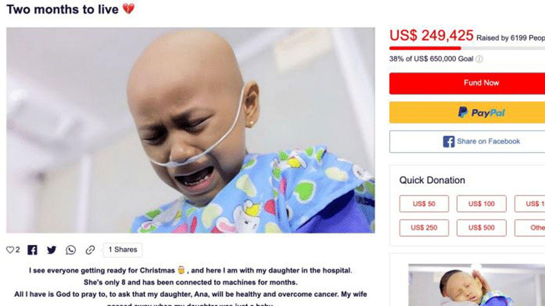The height and width of the screenshot is (306, 545).
Task: Pay with the yellow PayPal button
Action: [467, 113]
